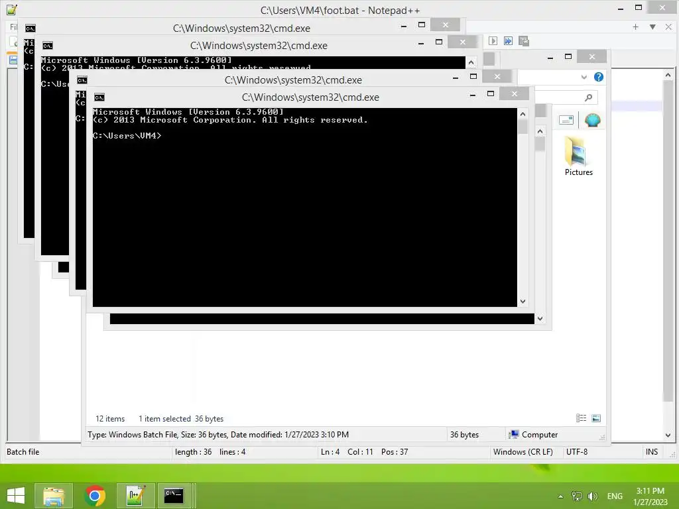This screenshot has width=679, height=509.
Task: Click the save recorded macro toolbar icon
Action: (x=524, y=40)
